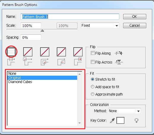154x135 pixels.
Task: Select the Side Tile box
Action: [x=11, y=52]
